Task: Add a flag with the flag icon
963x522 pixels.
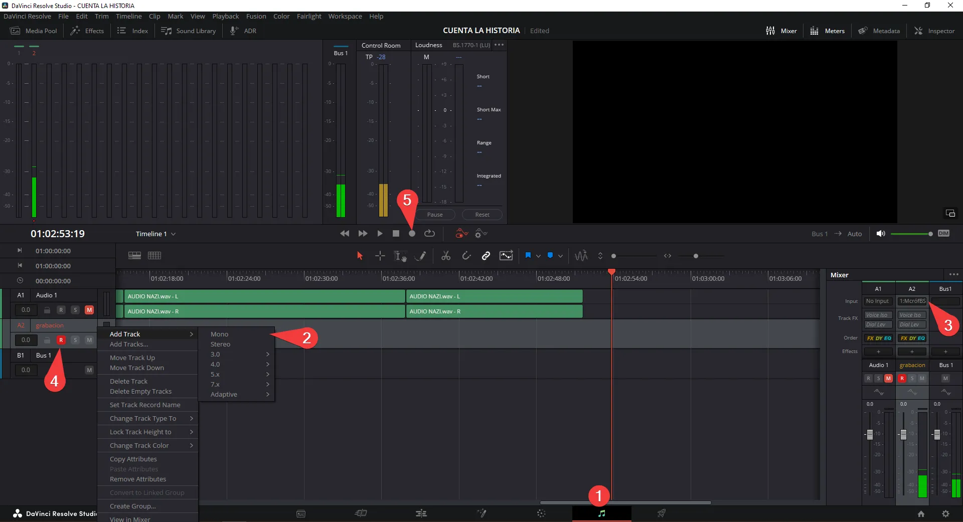Action: 528,256
